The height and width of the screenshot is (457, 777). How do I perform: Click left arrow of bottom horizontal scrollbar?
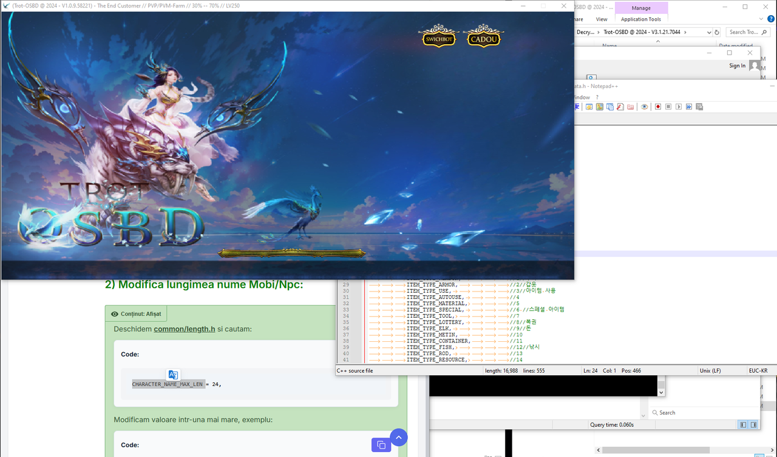599,450
